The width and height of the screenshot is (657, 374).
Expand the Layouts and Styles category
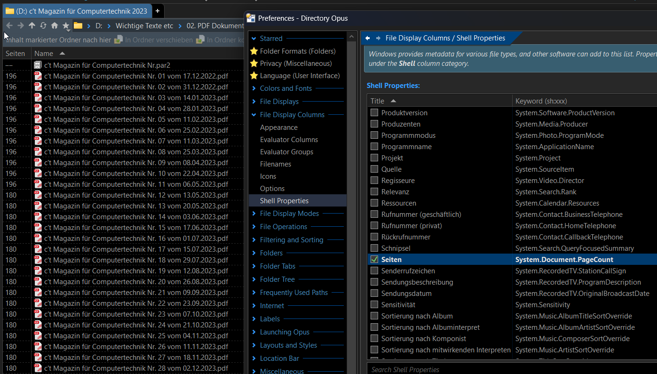tap(254, 345)
